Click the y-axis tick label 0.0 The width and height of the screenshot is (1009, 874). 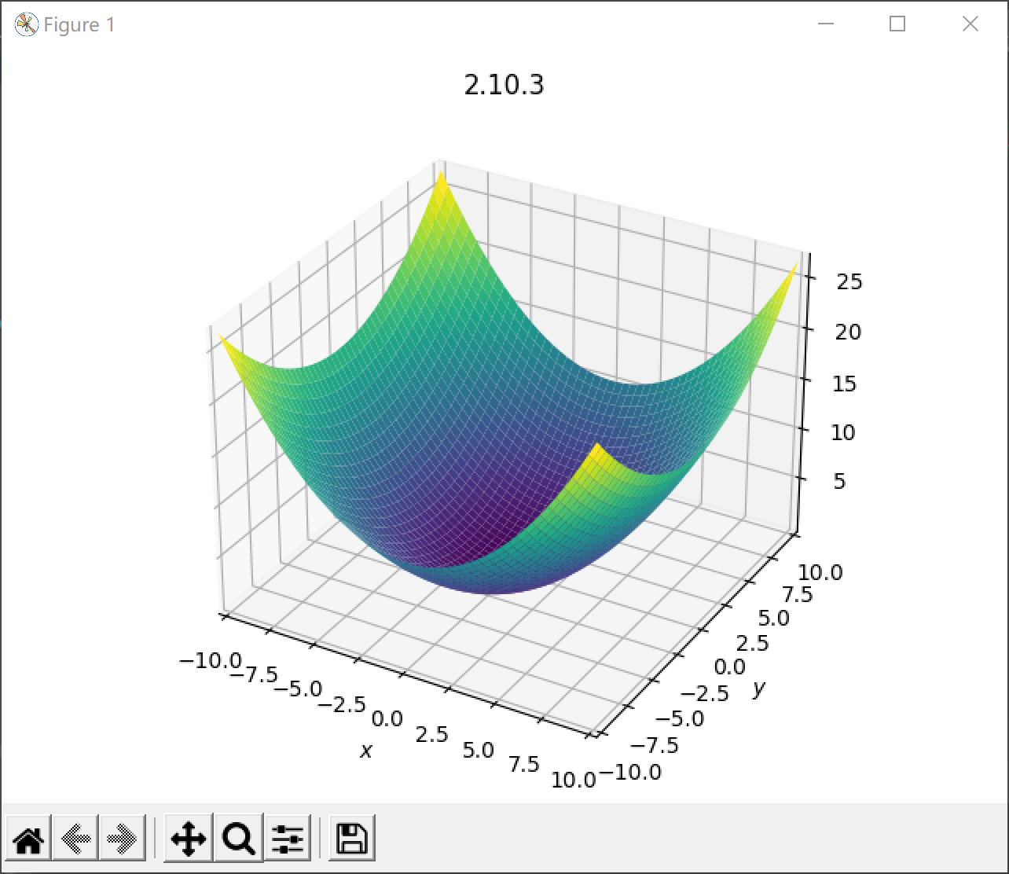(729, 667)
